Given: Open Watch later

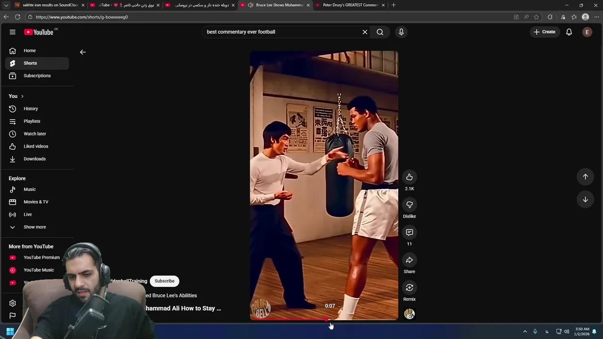Looking at the screenshot, I should click(x=37, y=134).
